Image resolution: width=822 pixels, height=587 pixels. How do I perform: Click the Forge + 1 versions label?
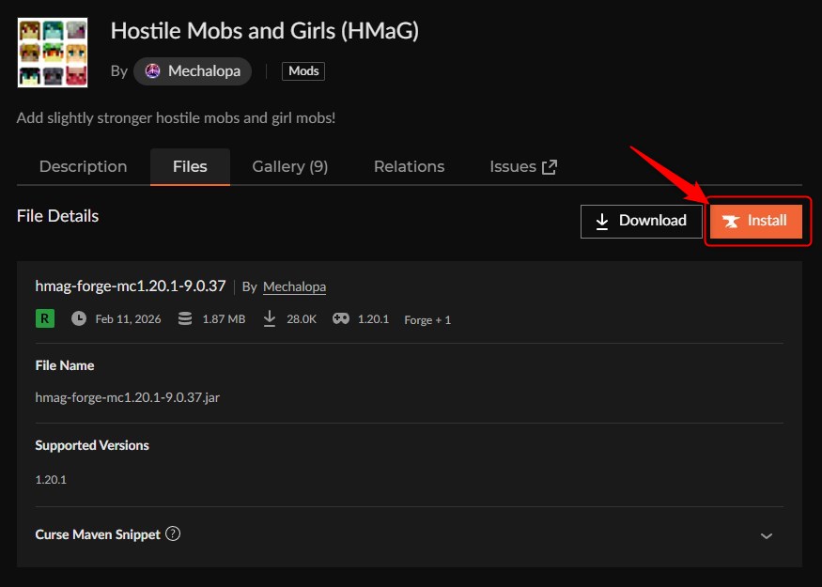427,319
